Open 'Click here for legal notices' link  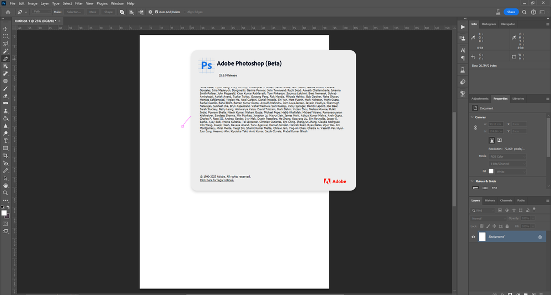tap(217, 180)
